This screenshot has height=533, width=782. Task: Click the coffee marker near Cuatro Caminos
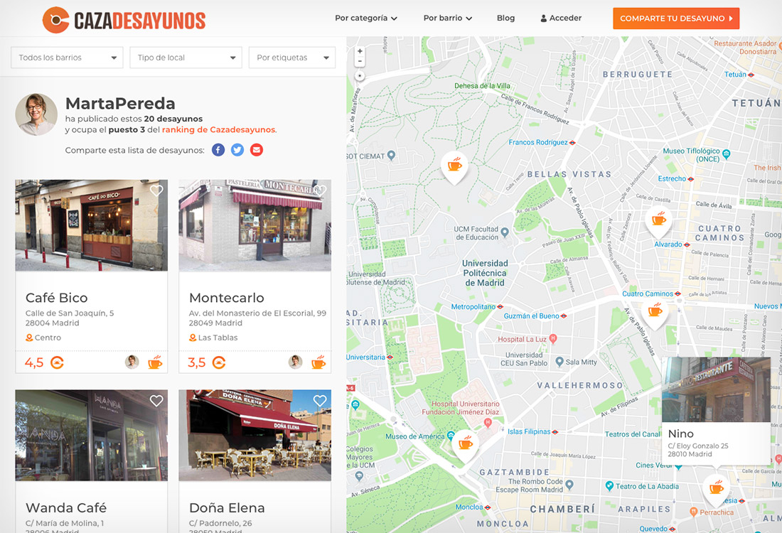coord(655,311)
